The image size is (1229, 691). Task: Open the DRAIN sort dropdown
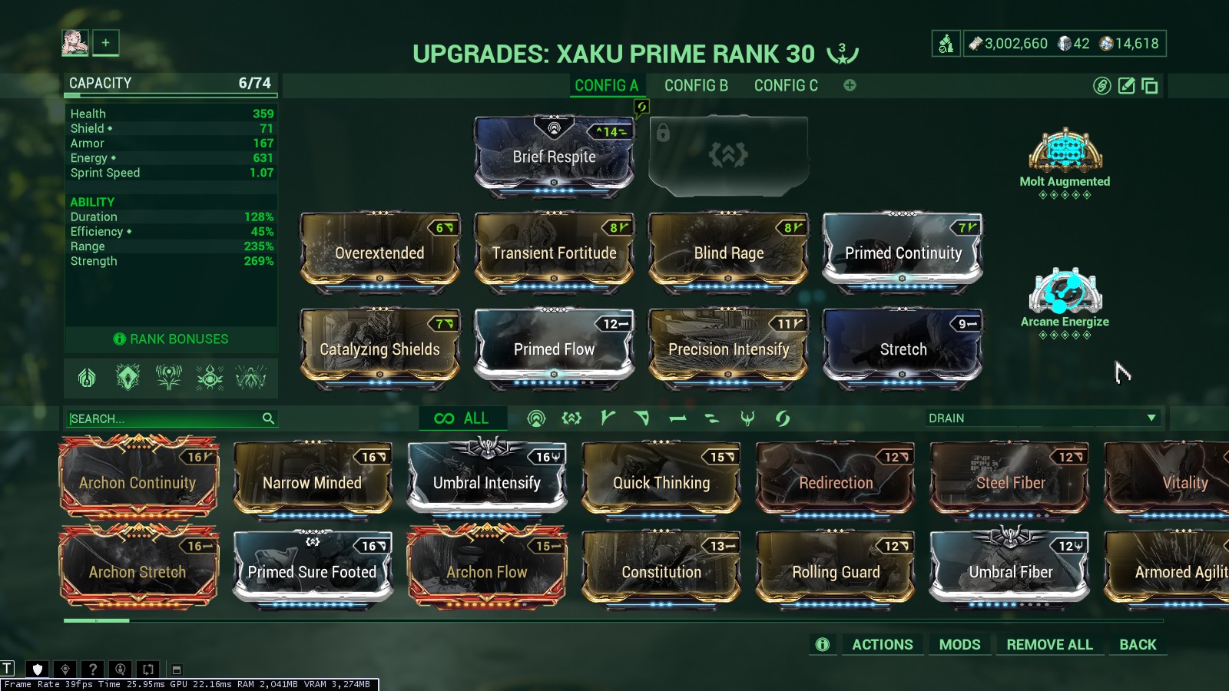click(x=1041, y=418)
